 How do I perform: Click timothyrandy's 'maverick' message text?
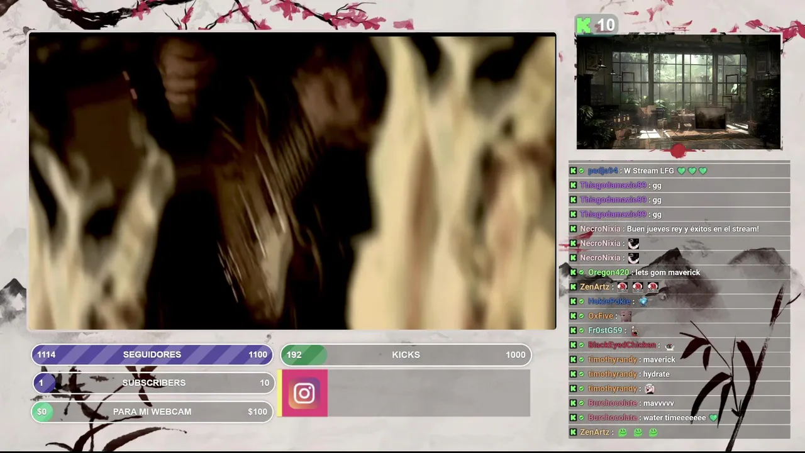pos(659,359)
